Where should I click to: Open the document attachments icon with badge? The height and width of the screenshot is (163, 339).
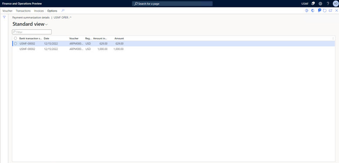tap(319, 10)
